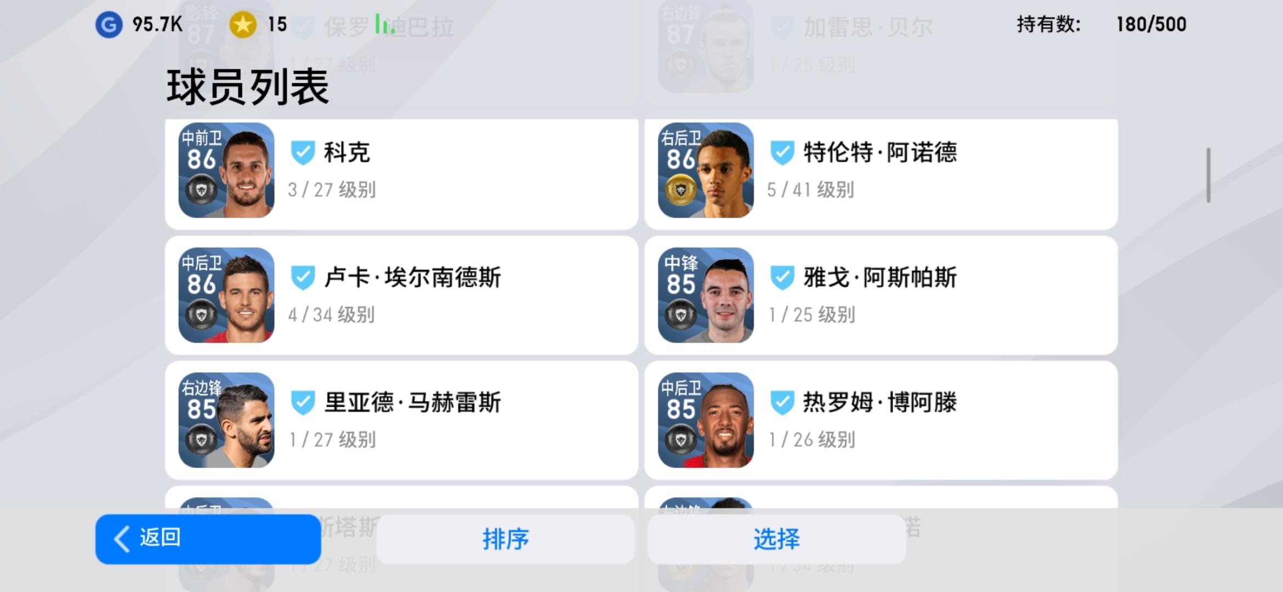Open the 选择 selection mode
1283x592 pixels.
click(776, 539)
